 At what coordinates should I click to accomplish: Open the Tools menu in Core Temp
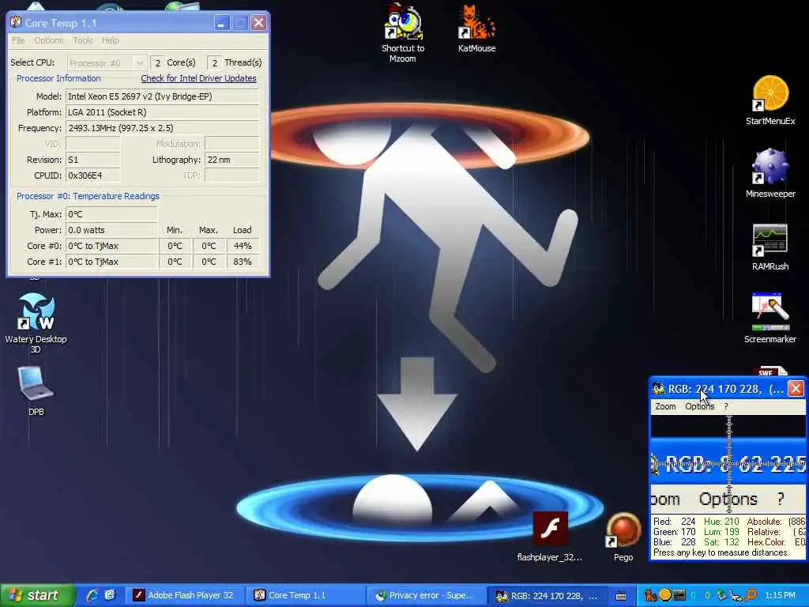(x=82, y=40)
